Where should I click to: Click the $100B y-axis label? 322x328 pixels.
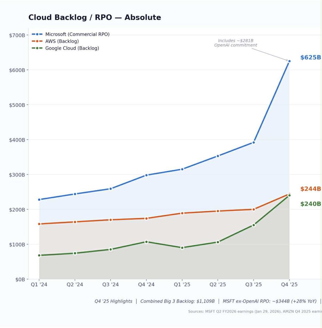(17, 244)
